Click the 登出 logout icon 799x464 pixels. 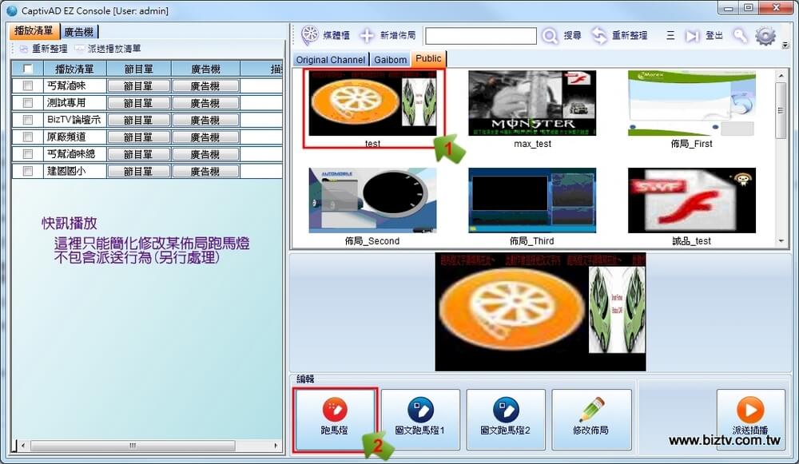coord(692,36)
